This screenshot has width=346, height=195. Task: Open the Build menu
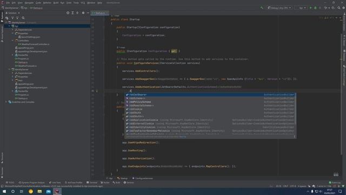(x=56, y=3)
